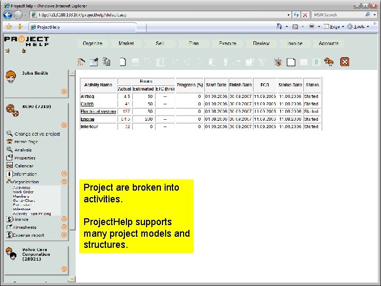
Task: Open the Organize menu tab
Action: pos(92,43)
